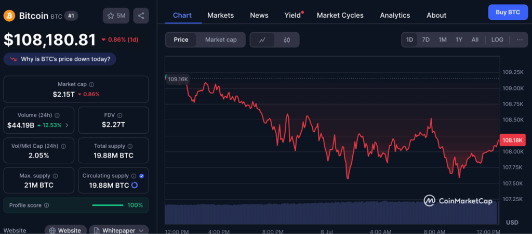Select the line chart icon
532x234 pixels.
(x=263, y=40)
